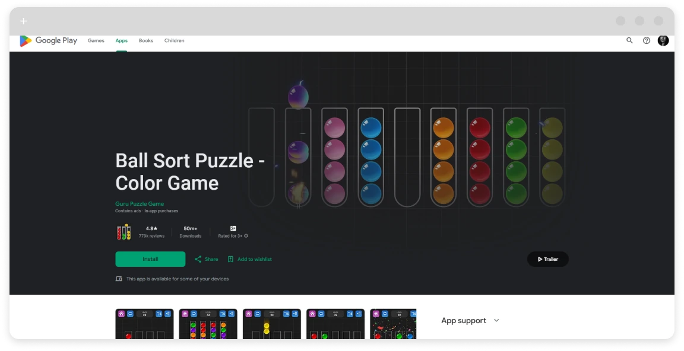Image resolution: width=684 pixels, height=351 pixels.
Task: Switch to the Games tab
Action: (x=96, y=40)
